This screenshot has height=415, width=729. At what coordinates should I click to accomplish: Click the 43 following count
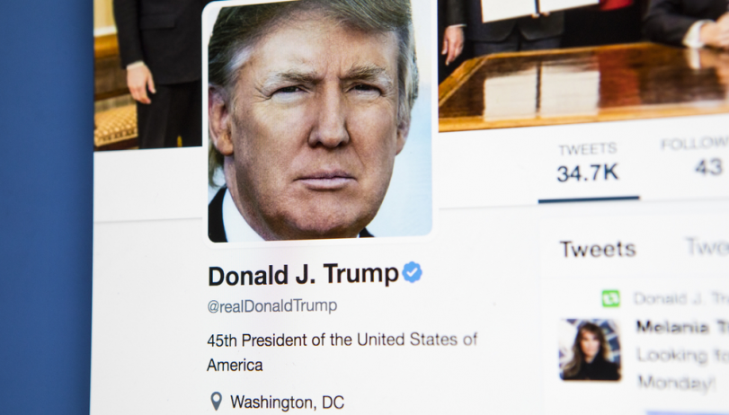click(708, 167)
